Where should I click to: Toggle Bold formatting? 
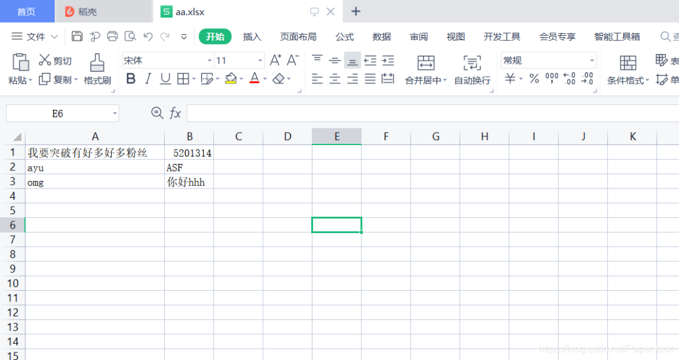pos(131,79)
